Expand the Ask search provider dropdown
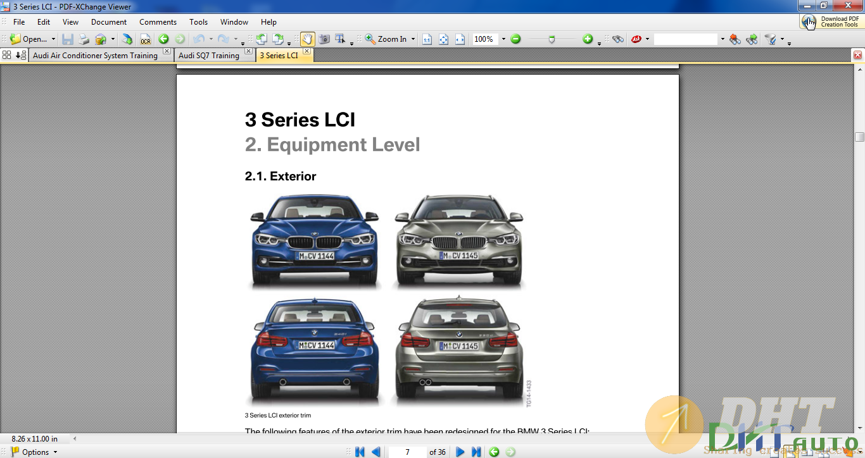This screenshot has width=865, height=458. tap(647, 39)
